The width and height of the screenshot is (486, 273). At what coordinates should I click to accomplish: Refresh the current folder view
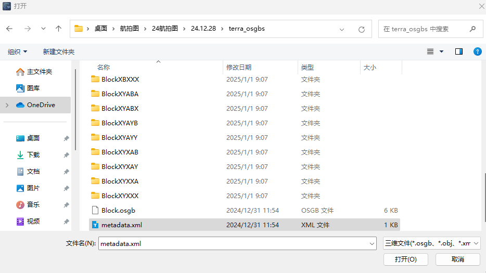pyautogui.click(x=361, y=29)
